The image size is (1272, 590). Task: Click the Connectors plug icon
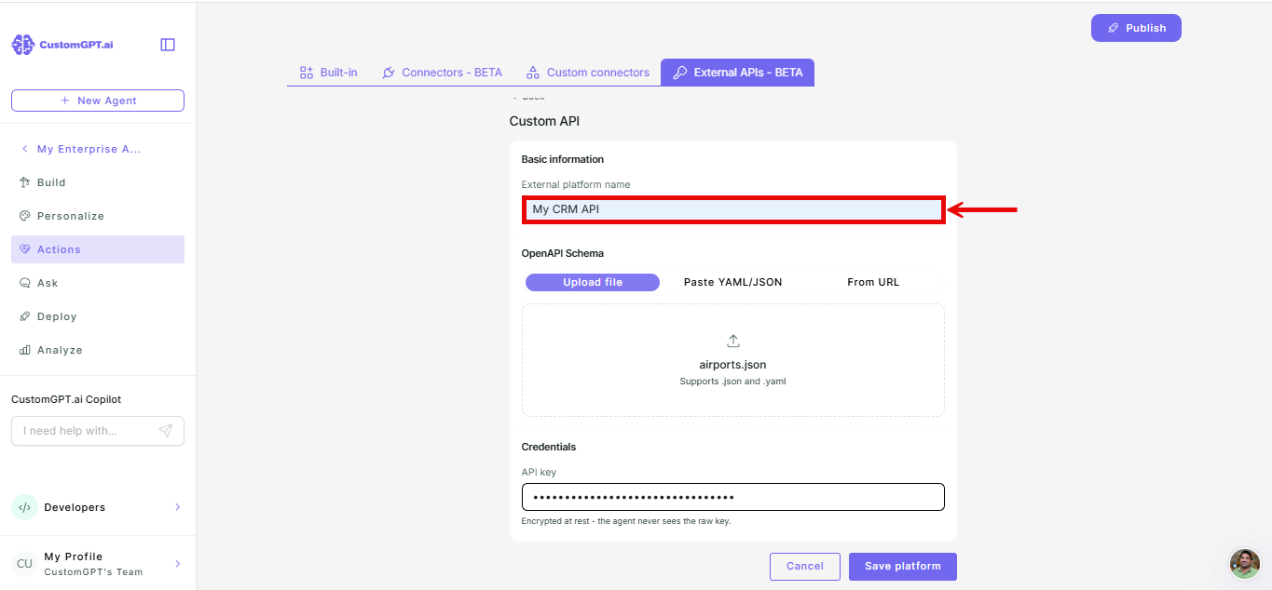pos(389,73)
